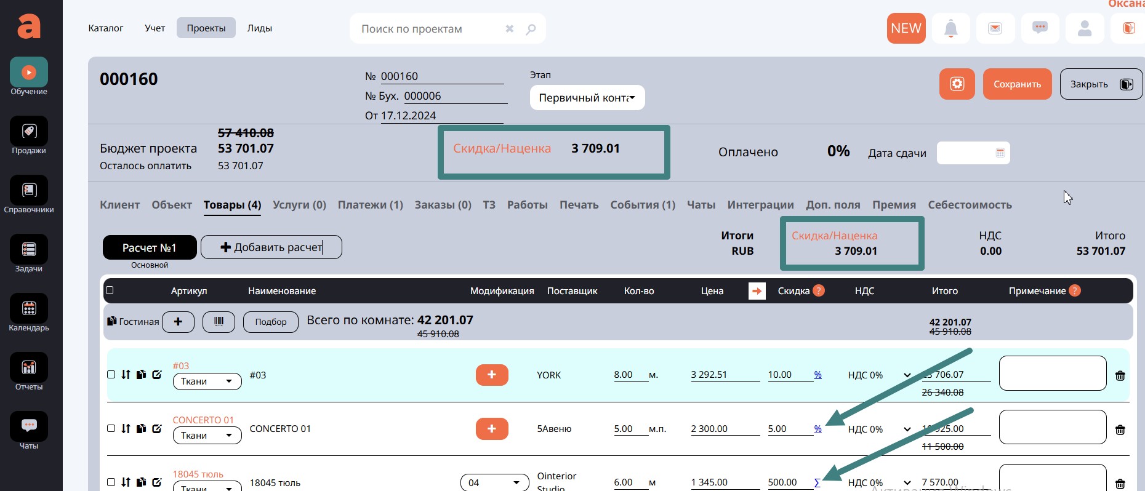Screen dimensions: 1145x491
Task: Click the Добавить расчет button
Action: 271,247
